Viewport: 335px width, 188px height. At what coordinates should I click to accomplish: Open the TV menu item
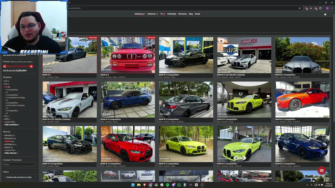163,14
